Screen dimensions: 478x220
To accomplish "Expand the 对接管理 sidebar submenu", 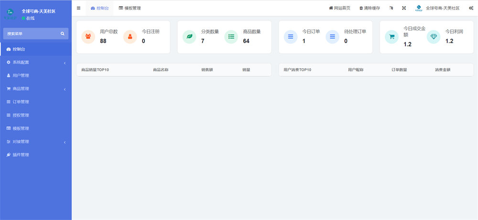I will click(36, 142).
